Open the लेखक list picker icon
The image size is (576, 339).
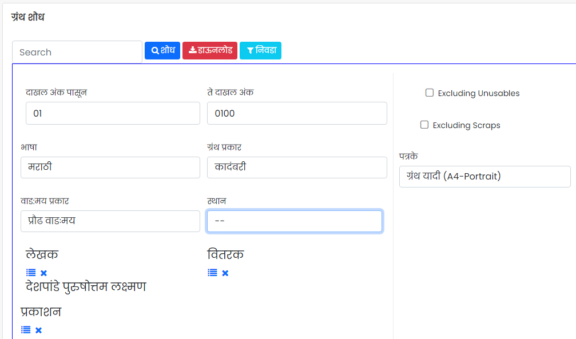pos(31,273)
